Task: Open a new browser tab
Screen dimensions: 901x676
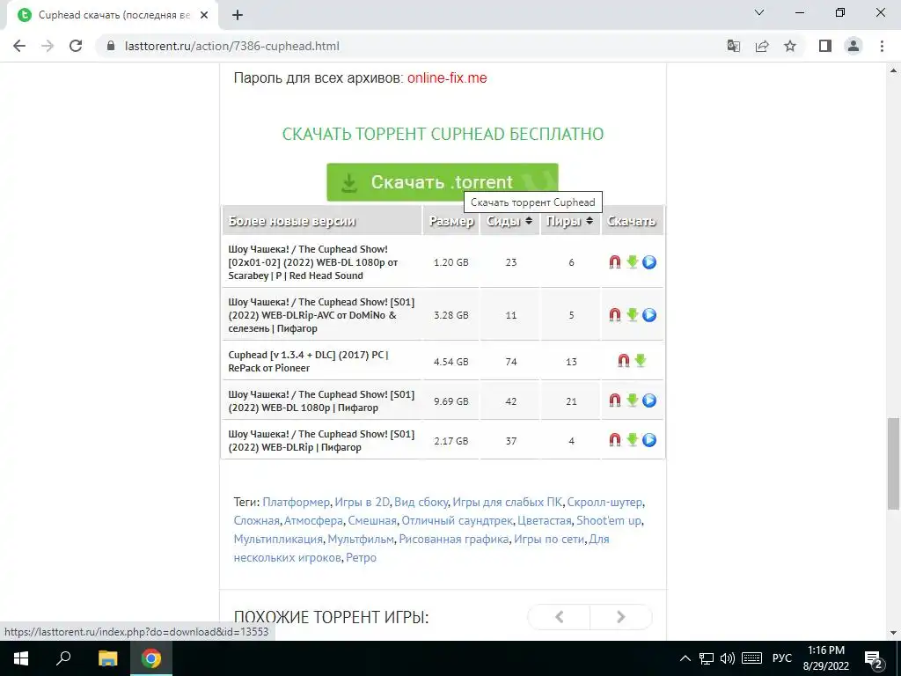Action: pos(238,15)
